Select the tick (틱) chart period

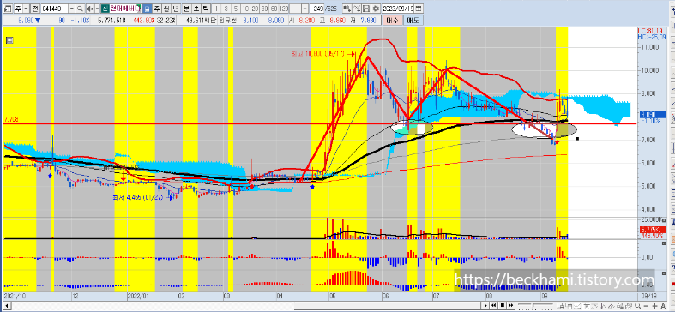(205, 9)
